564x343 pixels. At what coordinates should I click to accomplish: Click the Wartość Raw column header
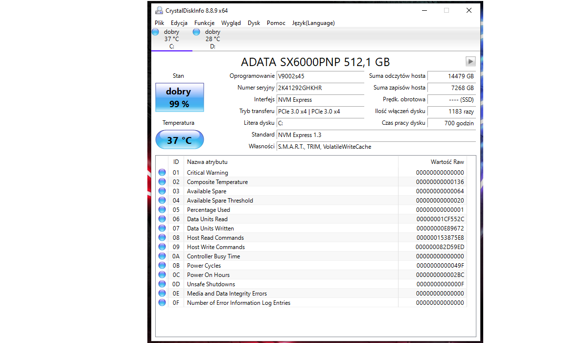pyautogui.click(x=432, y=162)
